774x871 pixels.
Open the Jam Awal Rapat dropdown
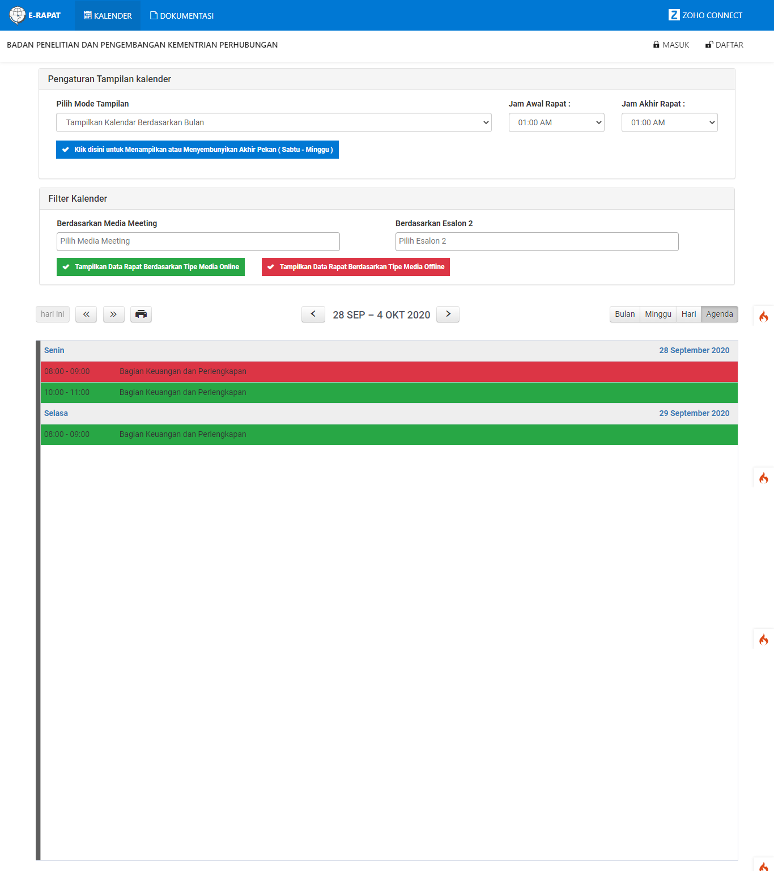point(556,122)
